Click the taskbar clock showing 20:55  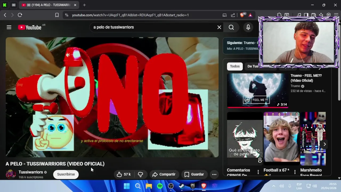[328, 186]
